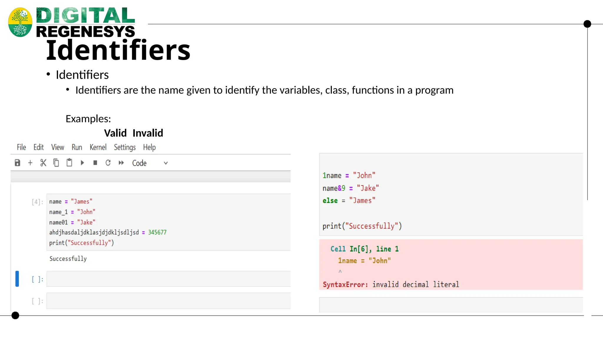
Task: Click the else = "James" line
Action: click(349, 201)
